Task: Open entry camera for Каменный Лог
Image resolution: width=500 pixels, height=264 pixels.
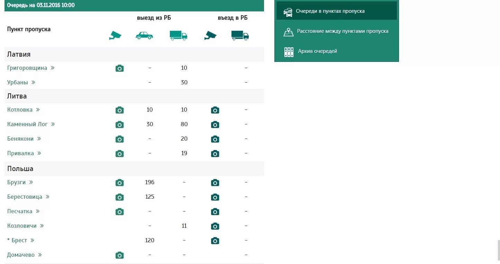Action: [215, 125]
